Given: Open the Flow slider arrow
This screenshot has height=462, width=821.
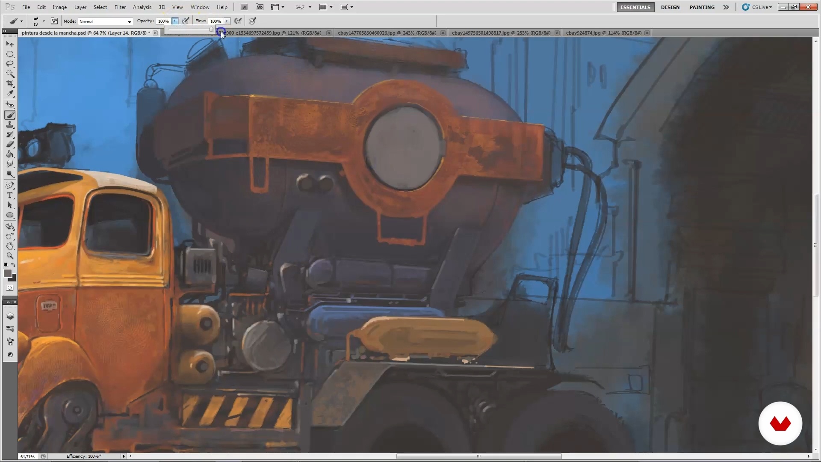Looking at the screenshot, I should coord(227,21).
